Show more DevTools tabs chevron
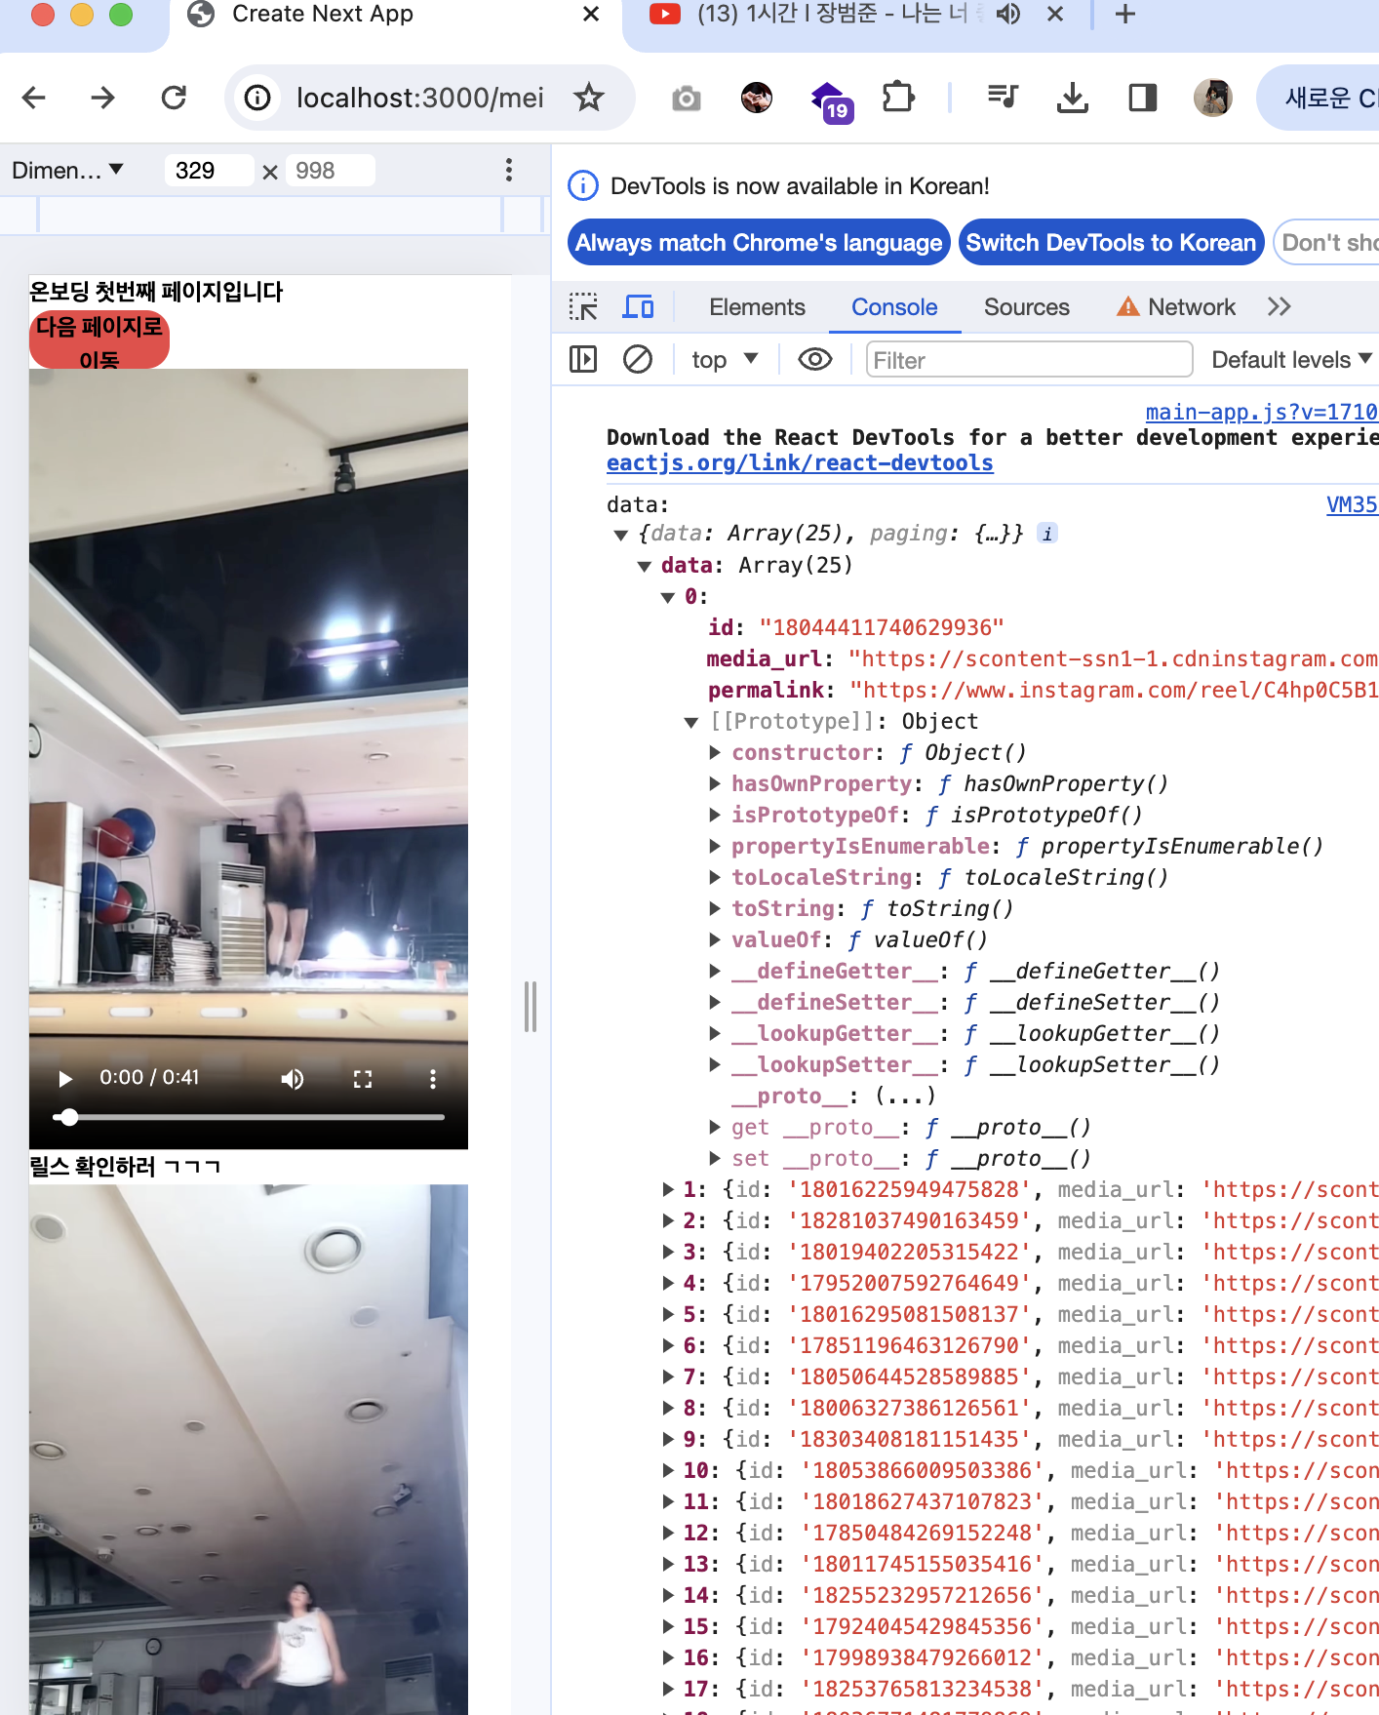Screen dimensions: 1379x1715 (x=1280, y=307)
